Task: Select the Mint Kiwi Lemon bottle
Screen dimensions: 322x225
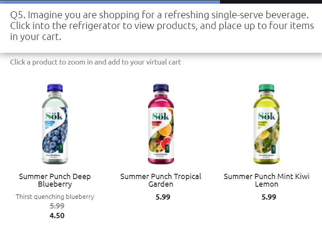Action: point(266,124)
